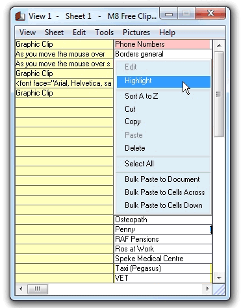Click the vertical scrollbar down arrow

219,278
